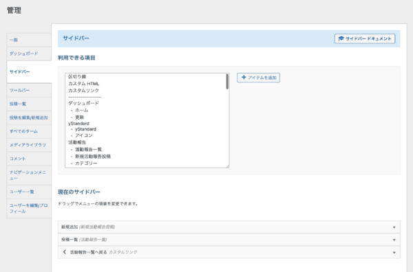The width and height of the screenshot is (413, 272).
Task: Select the アイコン sub-item
Action: point(84,135)
